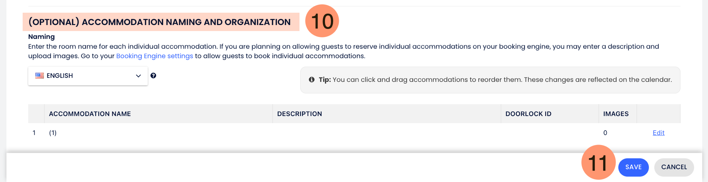This screenshot has height=182, width=708.
Task: Select the accommodation name cell "(1)"
Action: pyautogui.click(x=53, y=133)
